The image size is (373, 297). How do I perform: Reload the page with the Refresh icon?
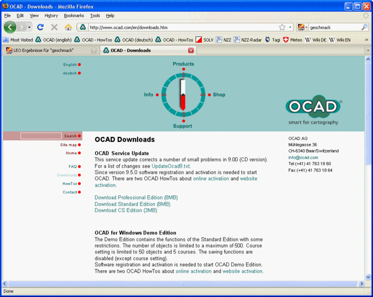coord(41,27)
